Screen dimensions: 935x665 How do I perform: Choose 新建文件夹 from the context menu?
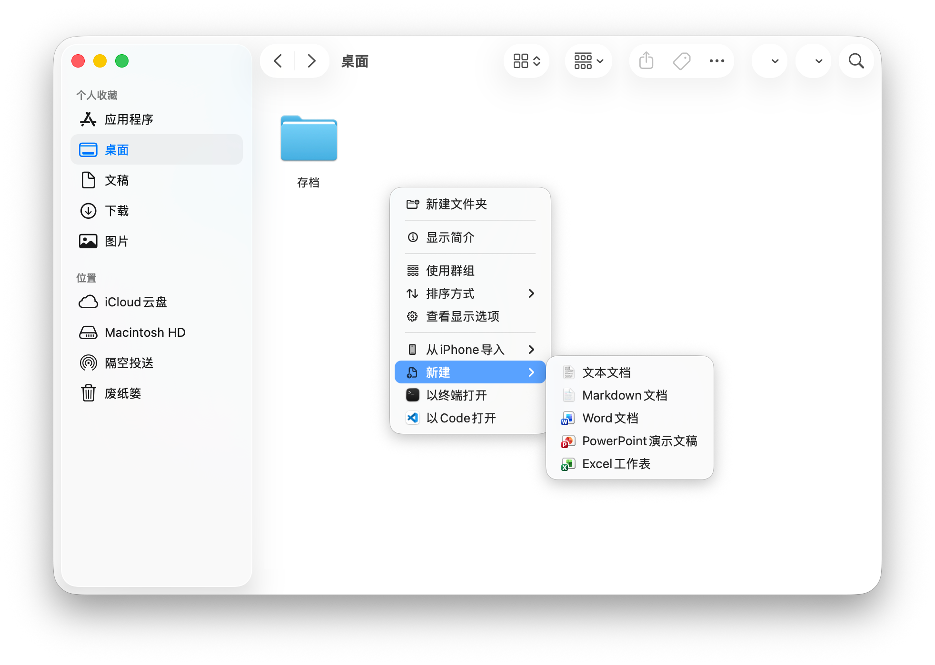[470, 204]
